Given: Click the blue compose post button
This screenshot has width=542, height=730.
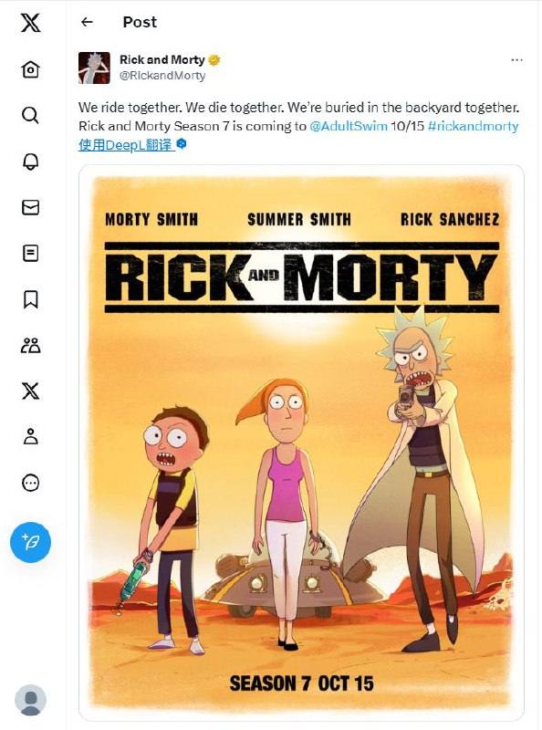Looking at the screenshot, I should (31, 542).
